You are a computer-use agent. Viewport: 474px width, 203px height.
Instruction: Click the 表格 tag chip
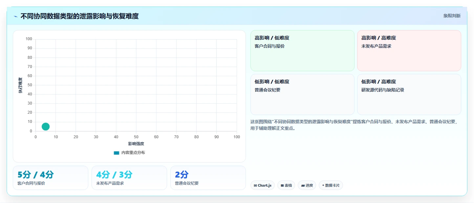(x=286, y=185)
